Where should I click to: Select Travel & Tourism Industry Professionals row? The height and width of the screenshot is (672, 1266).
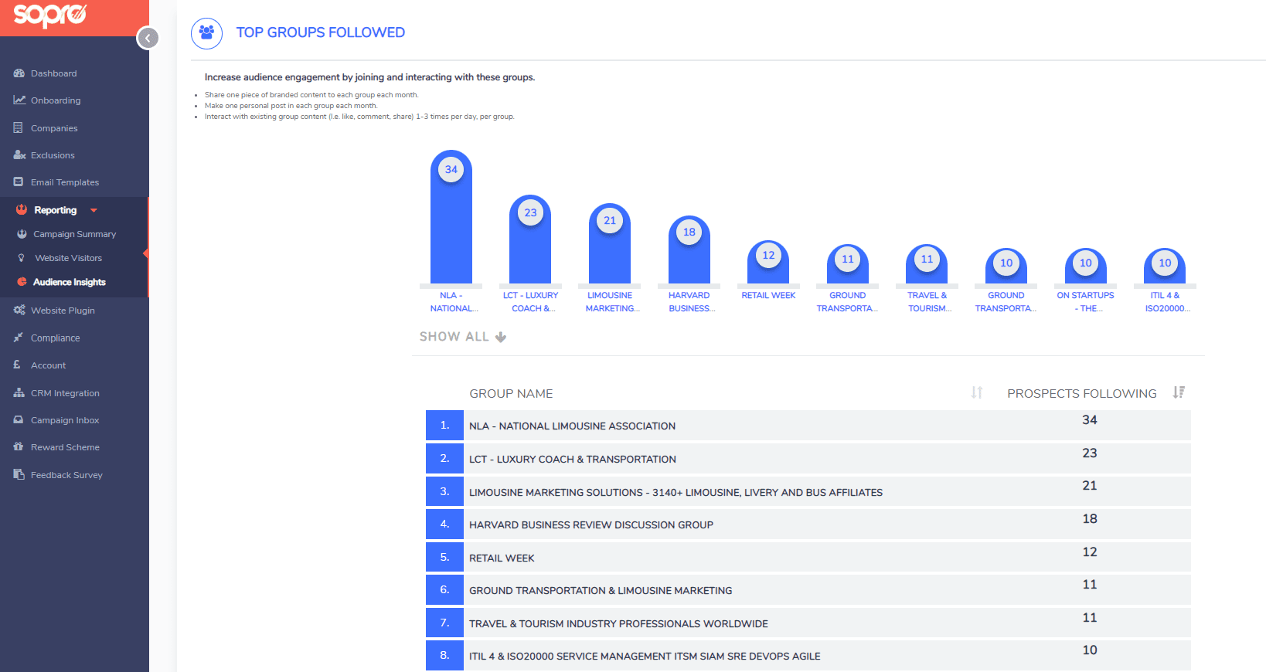pos(808,623)
